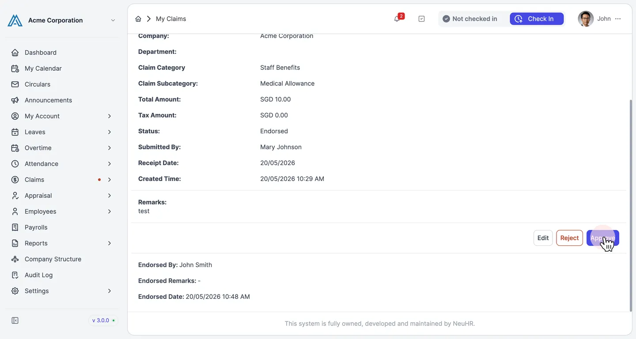636x339 pixels.
Task: Click the Edit claim button
Action: click(x=543, y=238)
